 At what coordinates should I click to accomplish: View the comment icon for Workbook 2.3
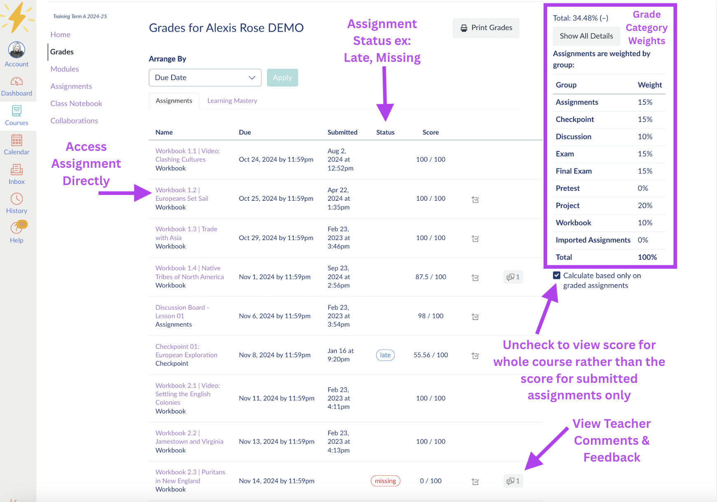pyautogui.click(x=513, y=481)
